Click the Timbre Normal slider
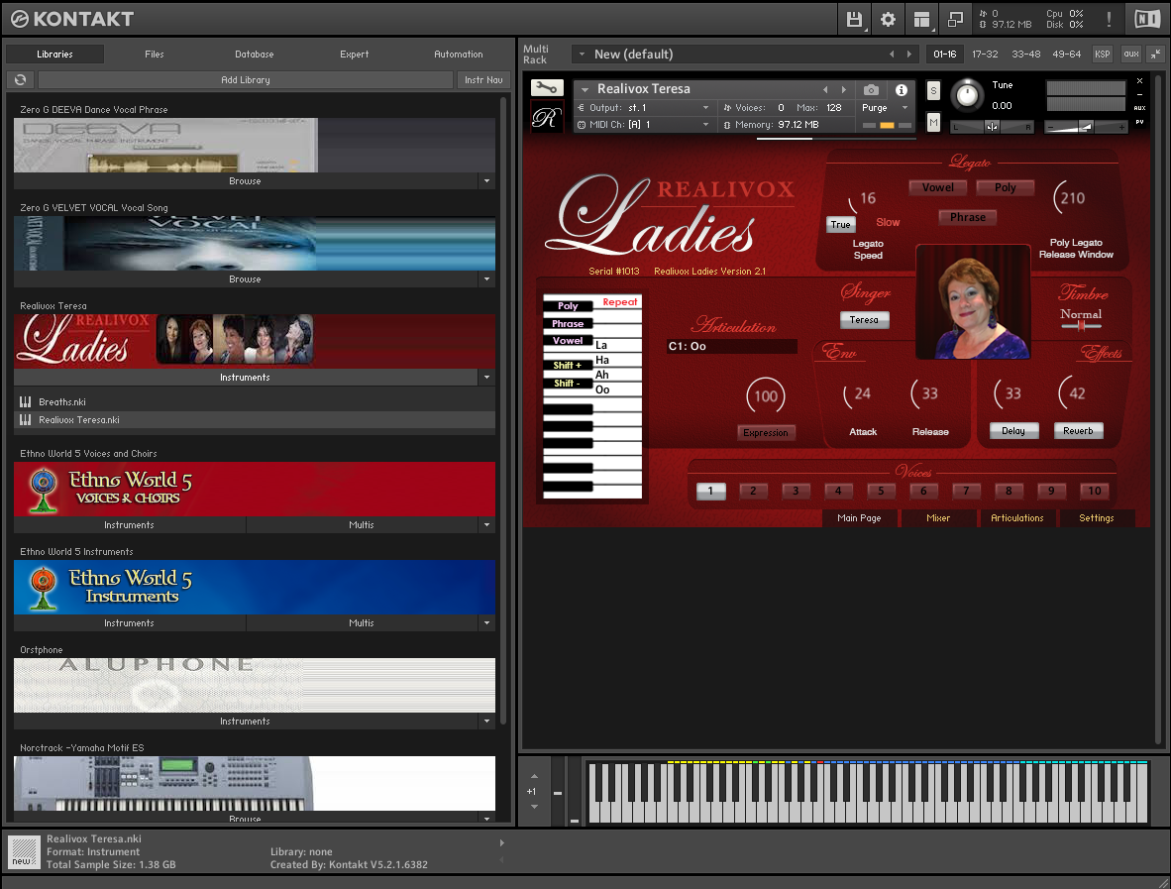 tap(1081, 325)
